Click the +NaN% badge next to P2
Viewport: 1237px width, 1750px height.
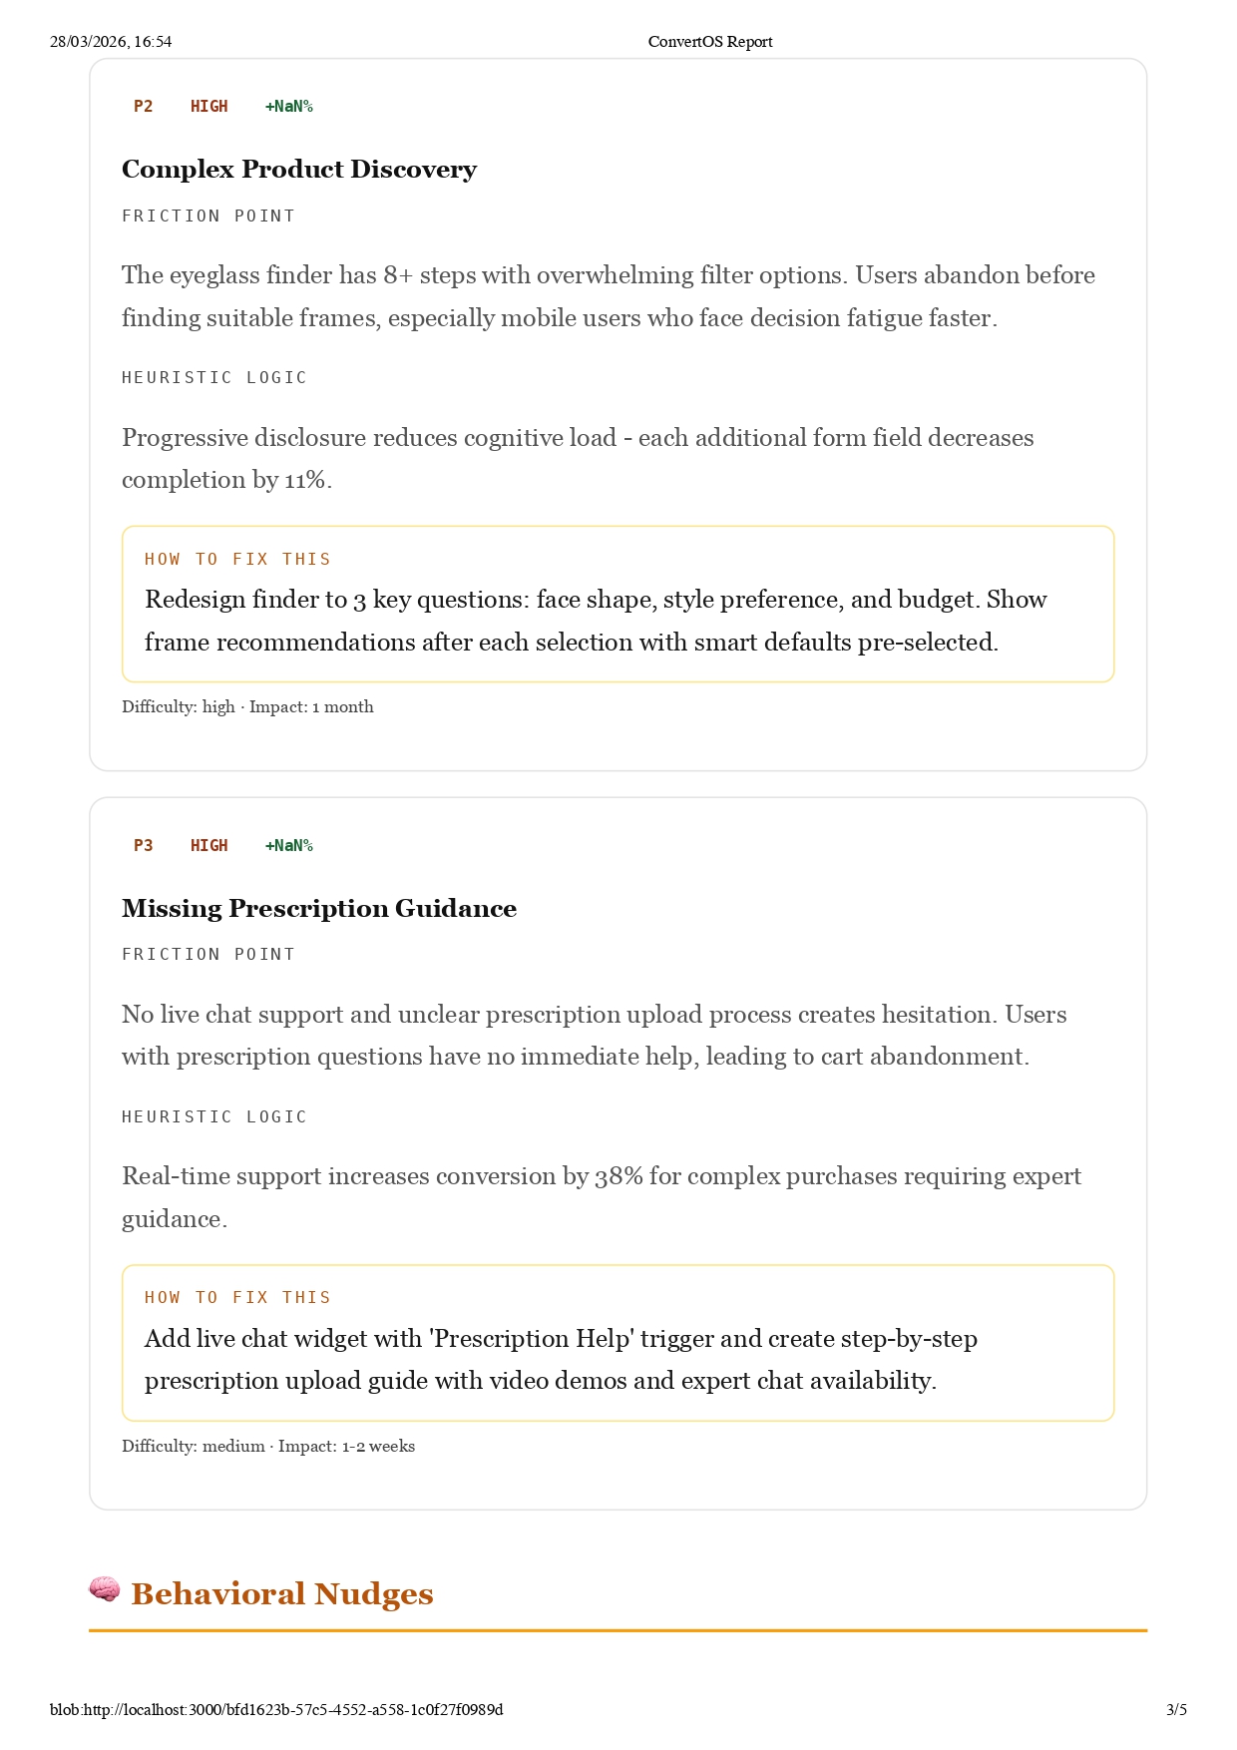pyautogui.click(x=288, y=107)
